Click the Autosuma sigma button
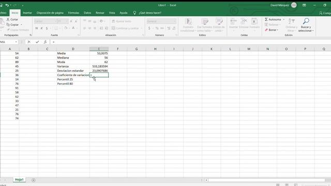This screenshot has width=331, height=186. pos(273,20)
